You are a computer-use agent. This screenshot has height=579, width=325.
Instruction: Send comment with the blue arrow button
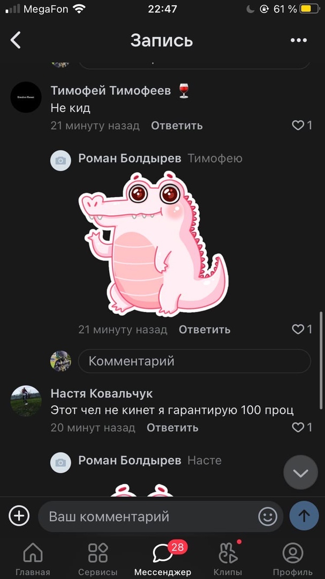tap(304, 516)
